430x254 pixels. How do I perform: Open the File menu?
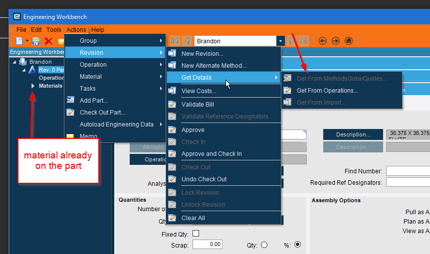21,29
